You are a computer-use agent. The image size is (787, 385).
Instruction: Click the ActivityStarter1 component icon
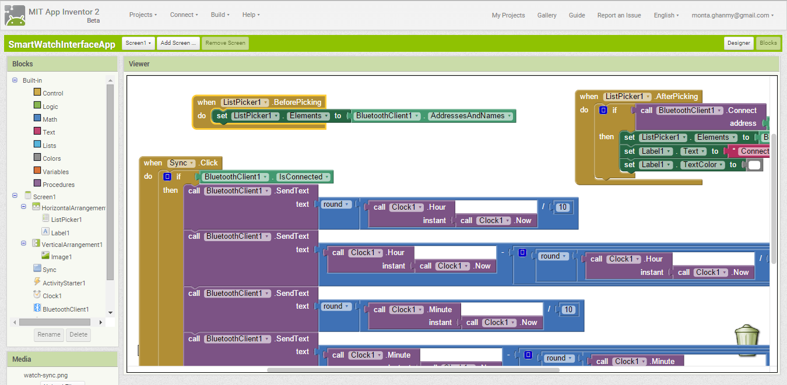click(x=37, y=282)
